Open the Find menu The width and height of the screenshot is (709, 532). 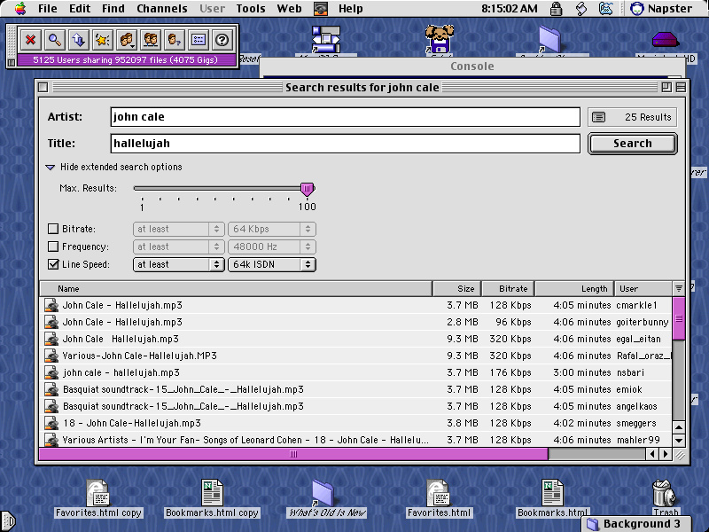tap(113, 9)
